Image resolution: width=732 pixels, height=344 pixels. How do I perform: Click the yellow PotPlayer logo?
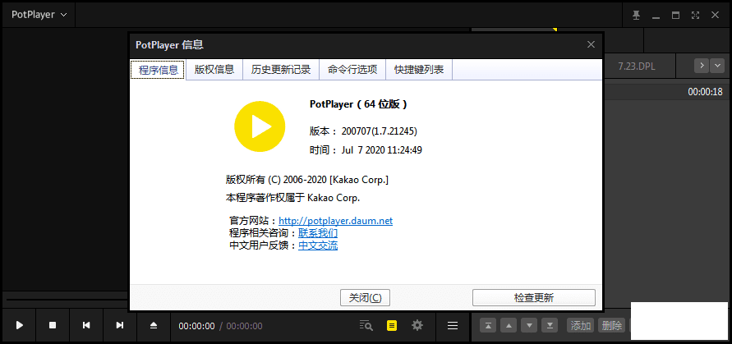coord(260,126)
